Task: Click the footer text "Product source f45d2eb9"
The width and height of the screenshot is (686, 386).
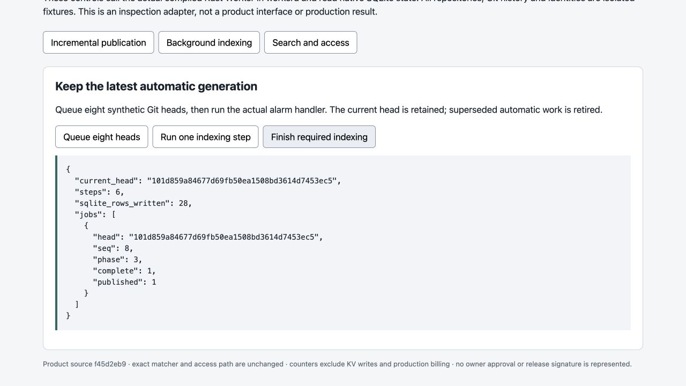Action: 85,364
